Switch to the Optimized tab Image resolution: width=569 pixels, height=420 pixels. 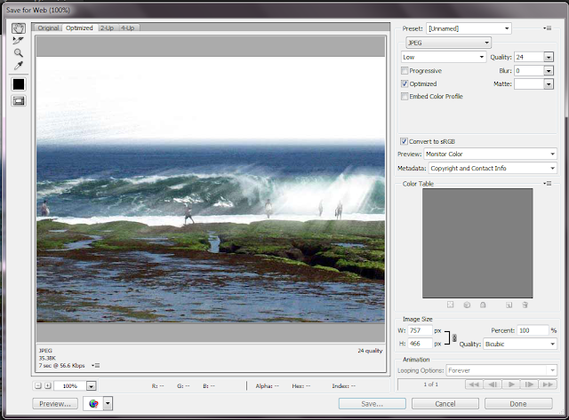[x=79, y=28]
